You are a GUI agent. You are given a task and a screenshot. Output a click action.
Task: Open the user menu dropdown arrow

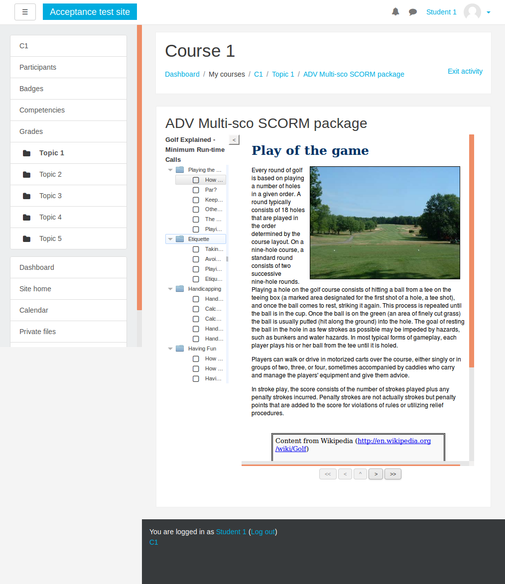point(489,12)
